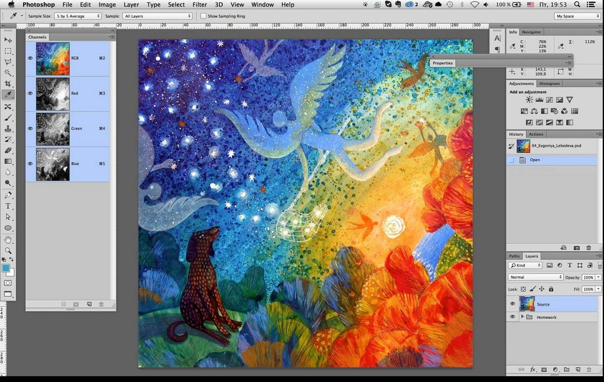
Task: Click the foreground color swatch
Action: pos(6,268)
